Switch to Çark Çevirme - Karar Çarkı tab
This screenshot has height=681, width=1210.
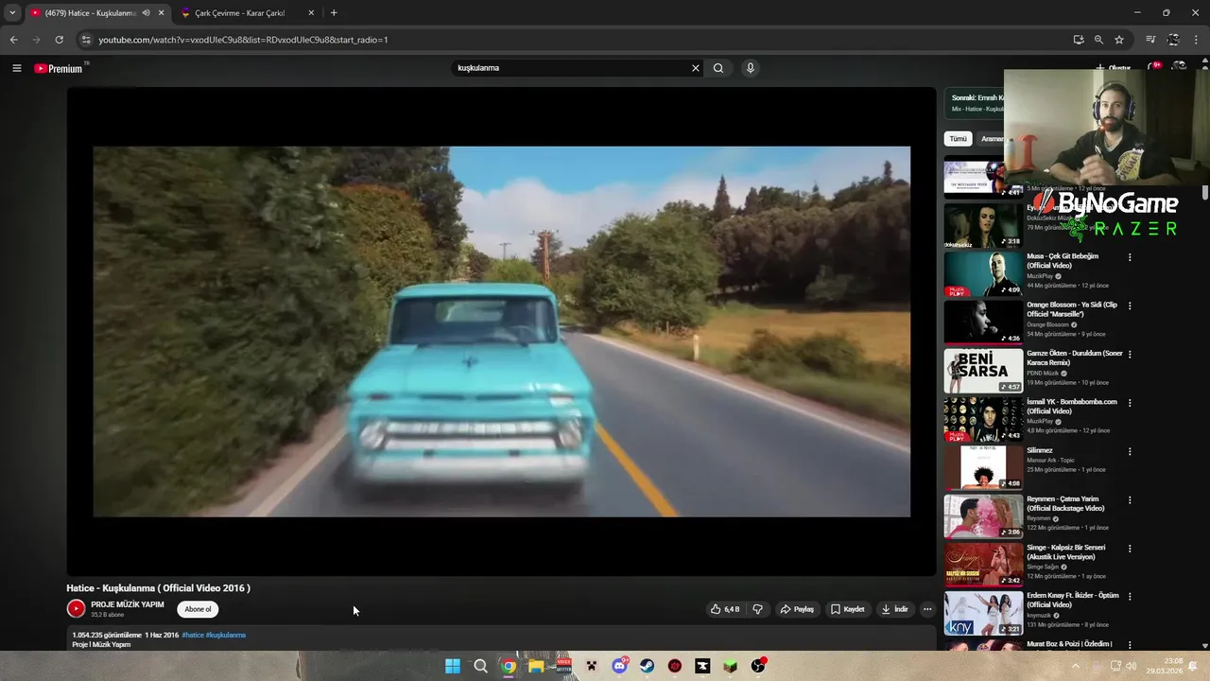[x=248, y=13]
